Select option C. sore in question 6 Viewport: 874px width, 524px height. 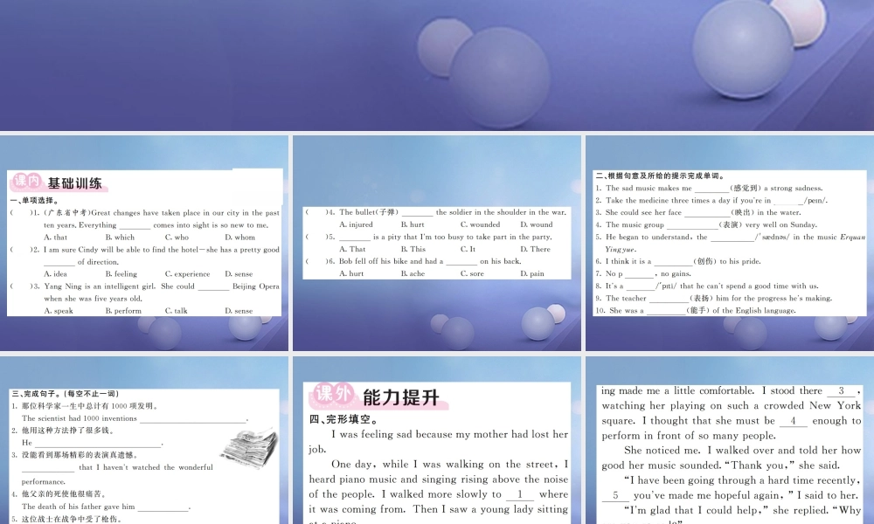pyautogui.click(x=472, y=273)
